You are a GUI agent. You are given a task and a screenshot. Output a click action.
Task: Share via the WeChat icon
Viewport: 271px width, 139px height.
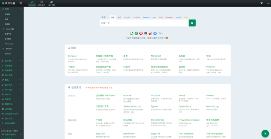(x=131, y=33)
